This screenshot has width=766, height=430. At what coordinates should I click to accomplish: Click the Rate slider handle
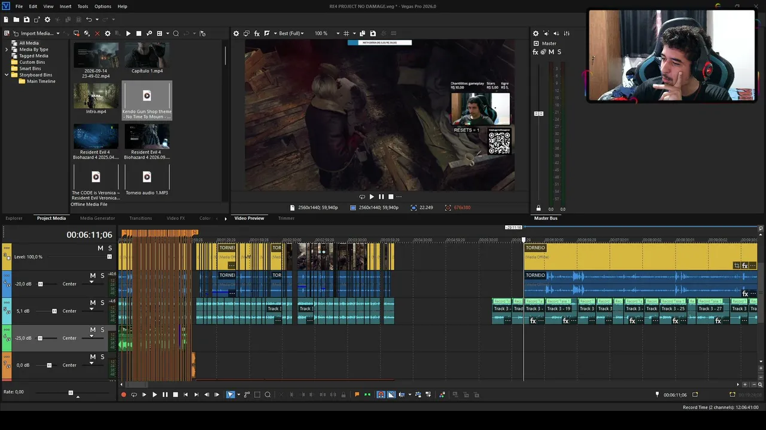pos(71,392)
